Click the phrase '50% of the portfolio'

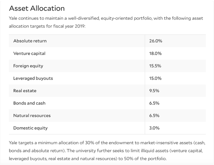146,159
